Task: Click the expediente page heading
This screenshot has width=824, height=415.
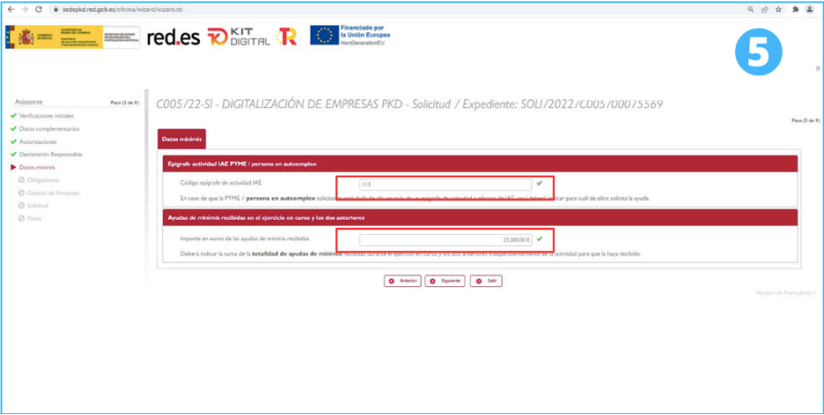Action: [410, 104]
